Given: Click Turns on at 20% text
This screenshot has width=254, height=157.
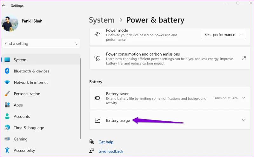Looking at the screenshot, I should point(225,98).
